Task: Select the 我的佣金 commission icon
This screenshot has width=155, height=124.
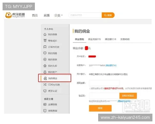Action: click(45, 78)
